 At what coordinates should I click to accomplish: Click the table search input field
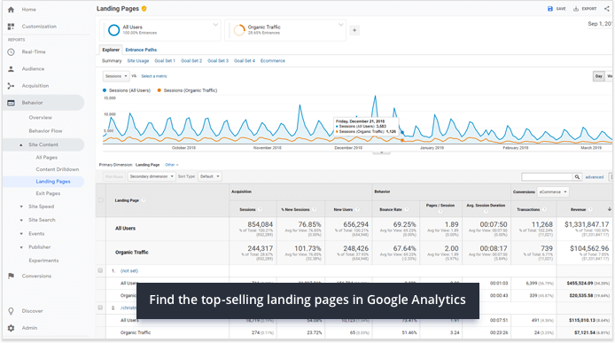547,177
